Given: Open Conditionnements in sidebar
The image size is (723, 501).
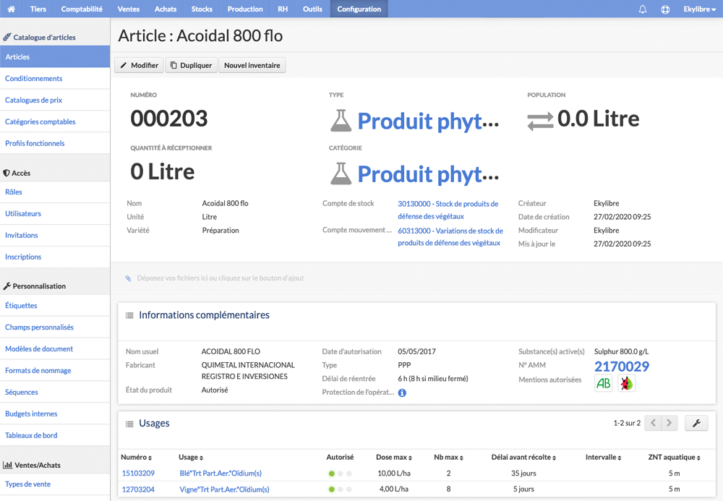Looking at the screenshot, I should tap(55, 78).
